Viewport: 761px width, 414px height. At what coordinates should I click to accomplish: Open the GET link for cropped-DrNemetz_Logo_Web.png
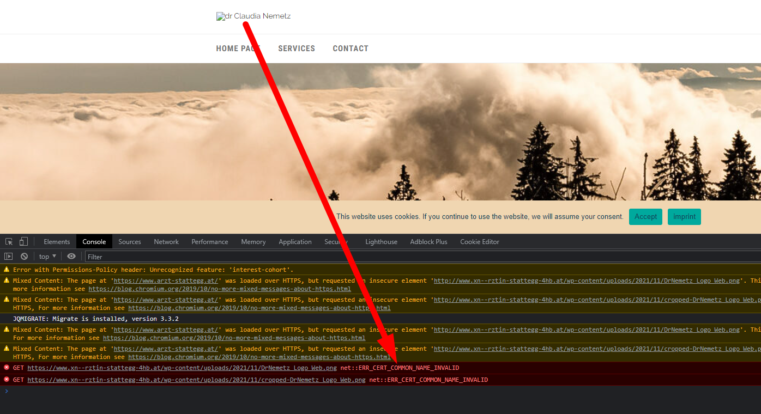(196, 380)
